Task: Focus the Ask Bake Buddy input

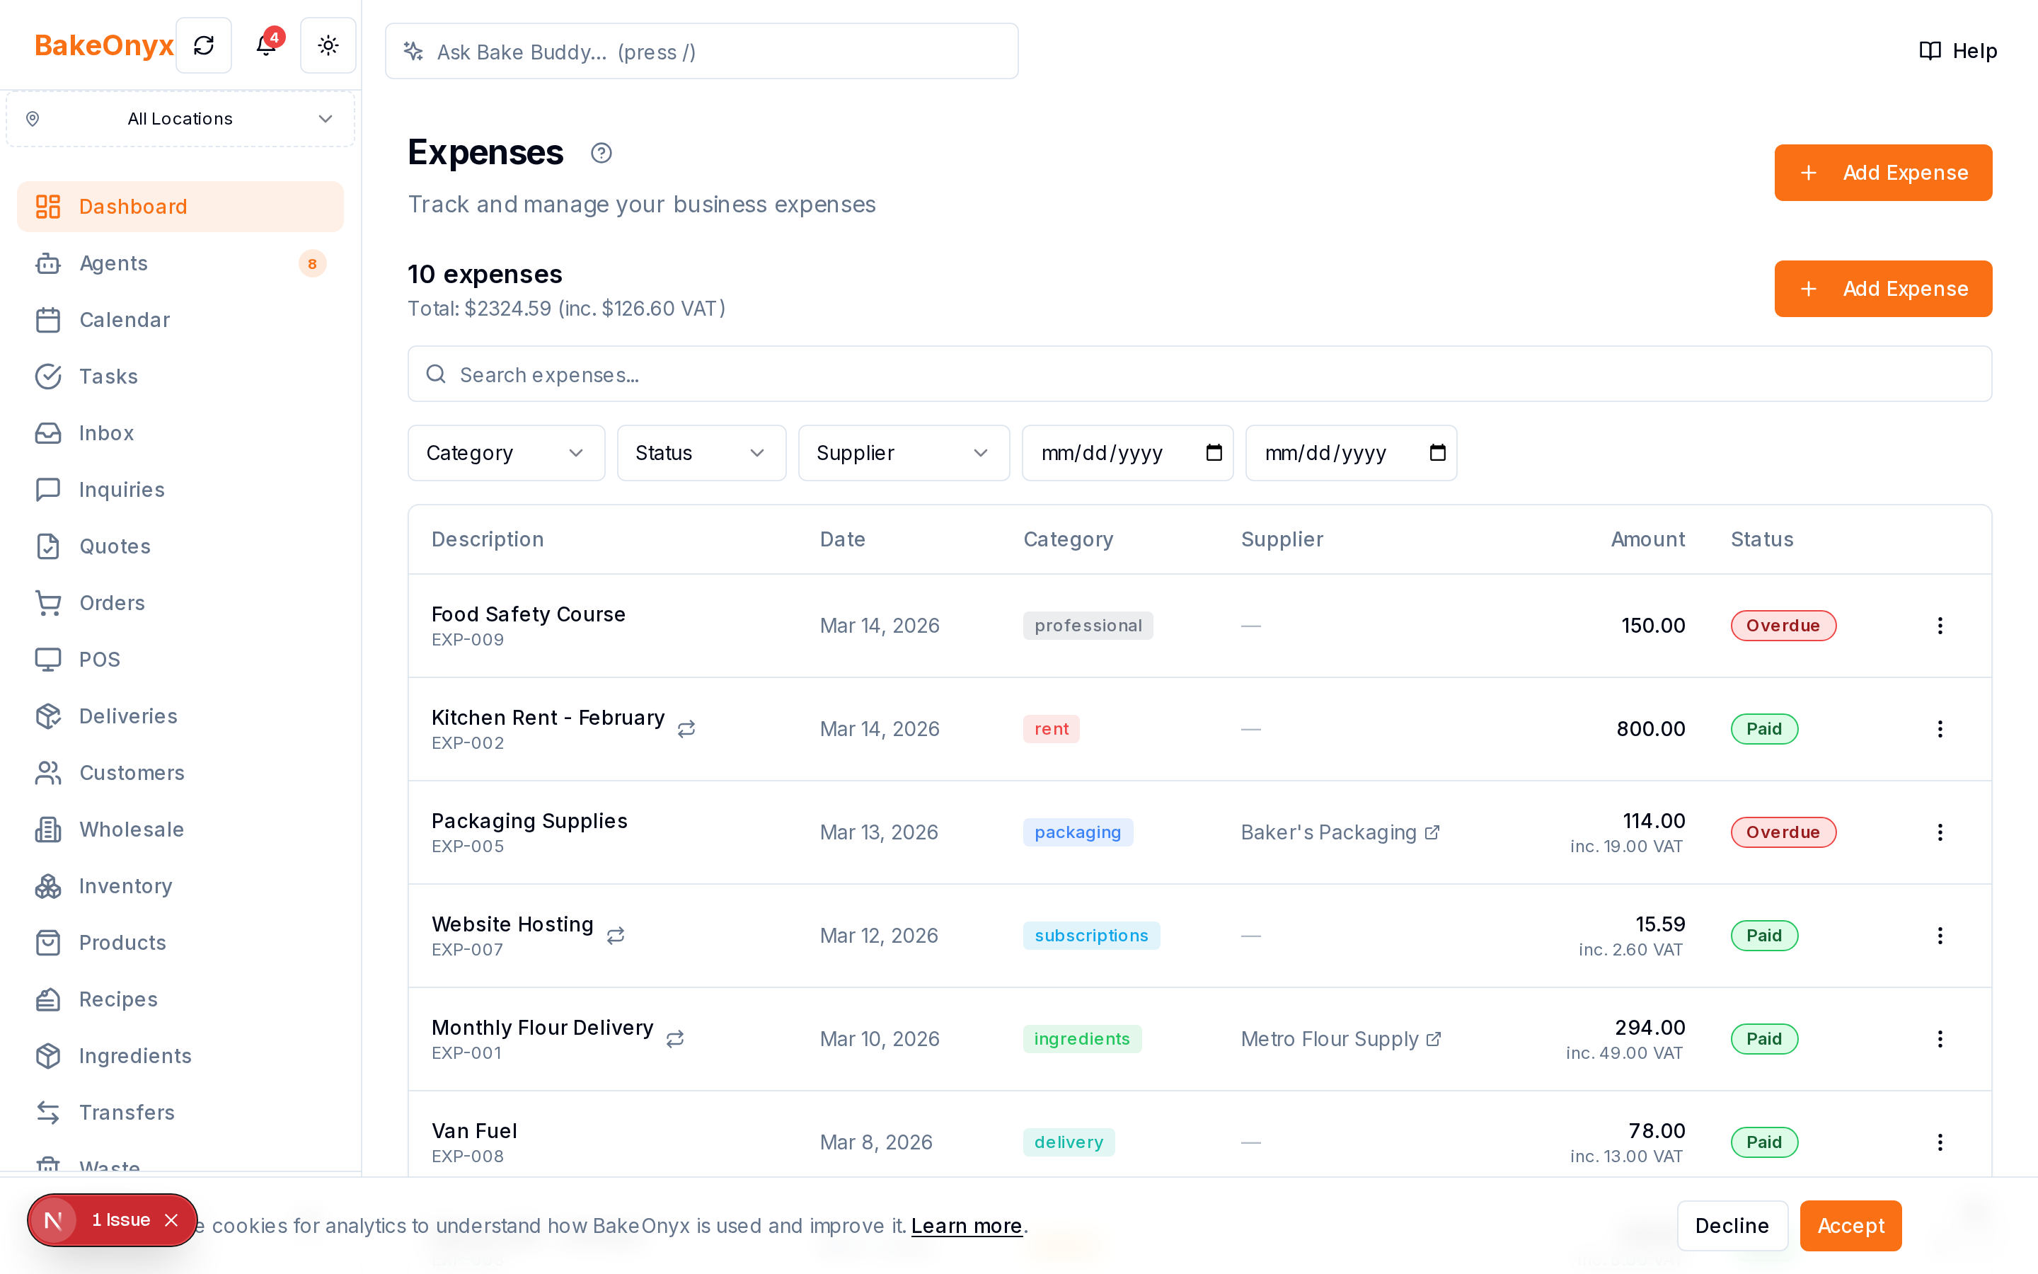Action: [701, 52]
